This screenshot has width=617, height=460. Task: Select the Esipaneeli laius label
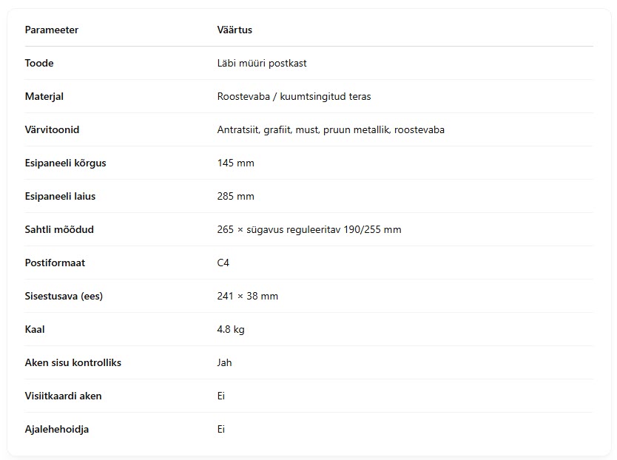point(60,196)
